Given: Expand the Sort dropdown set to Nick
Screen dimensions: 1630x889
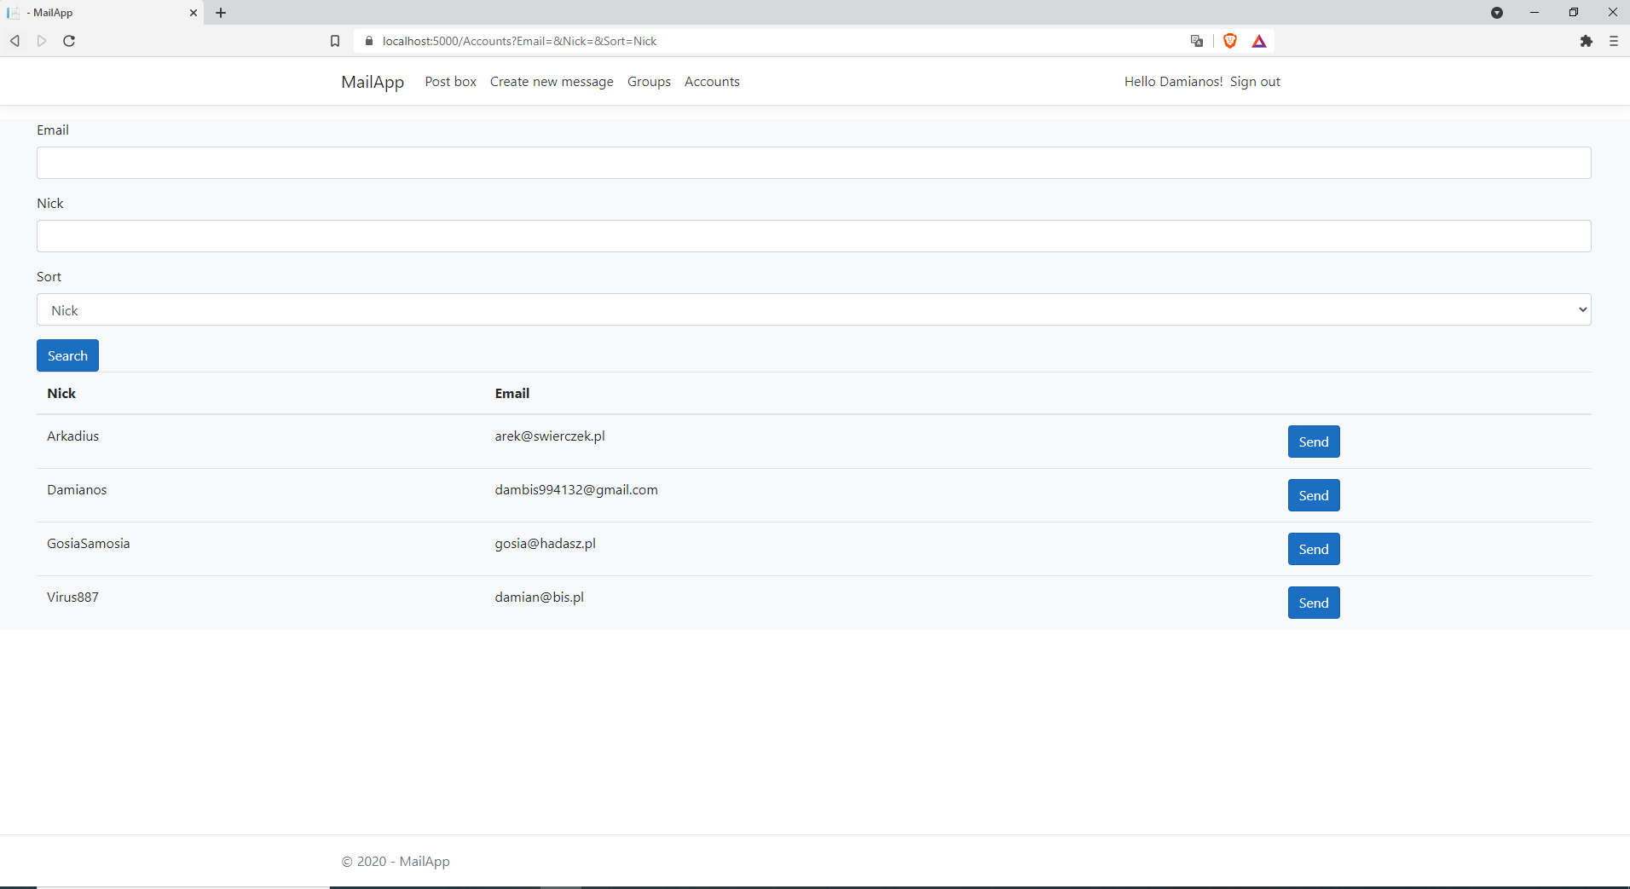Looking at the screenshot, I should pos(813,309).
